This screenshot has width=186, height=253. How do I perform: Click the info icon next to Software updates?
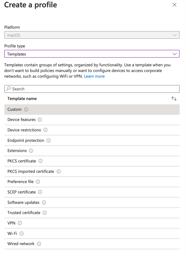click(44, 202)
